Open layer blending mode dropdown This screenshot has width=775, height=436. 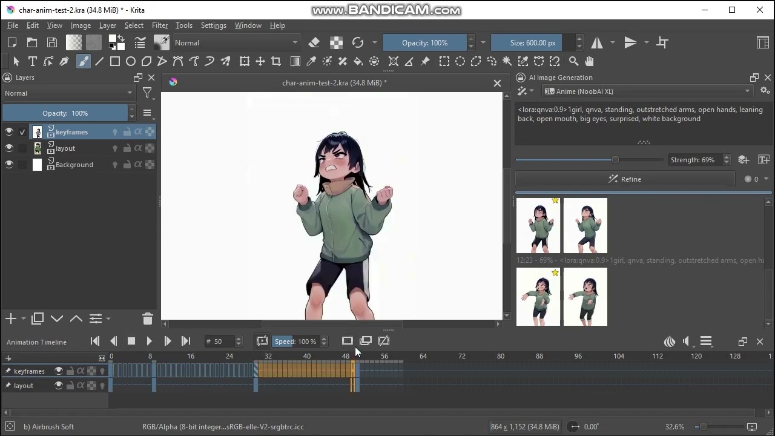coord(68,93)
